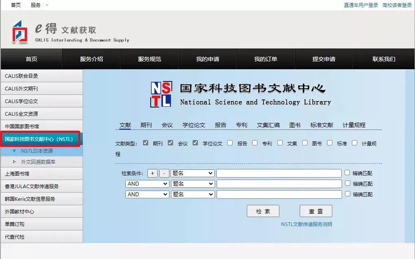Screen dimensions: 415x259
Task: Open NSTL印本资源 sub-item
Action: click(x=42, y=151)
